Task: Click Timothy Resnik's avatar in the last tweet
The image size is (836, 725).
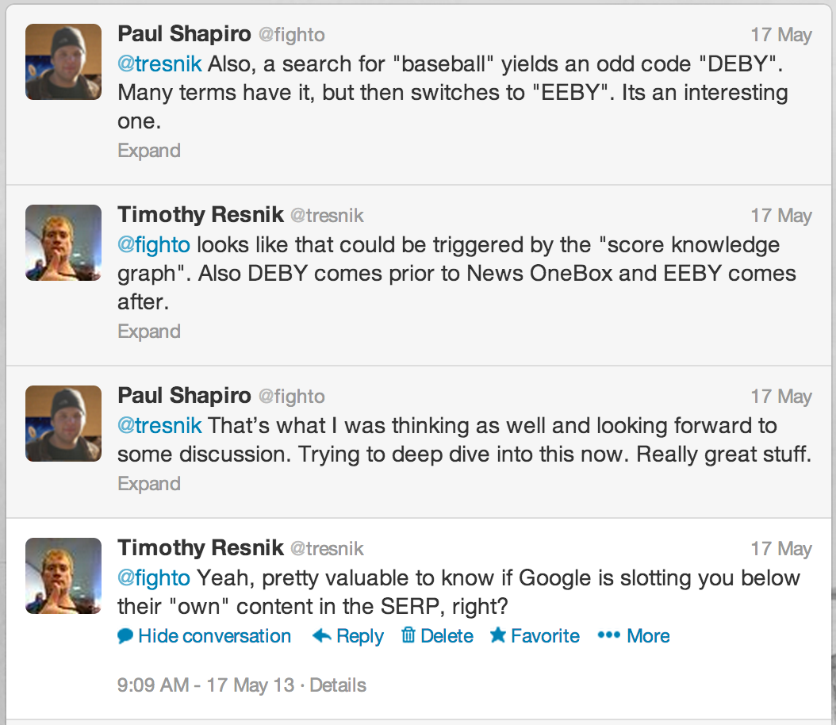Action: tap(63, 576)
